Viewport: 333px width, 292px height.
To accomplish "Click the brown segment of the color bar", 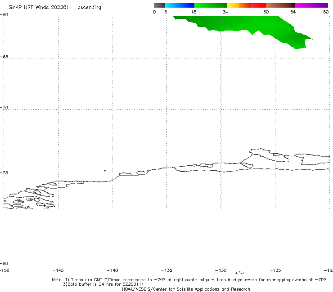I will [280, 5].
